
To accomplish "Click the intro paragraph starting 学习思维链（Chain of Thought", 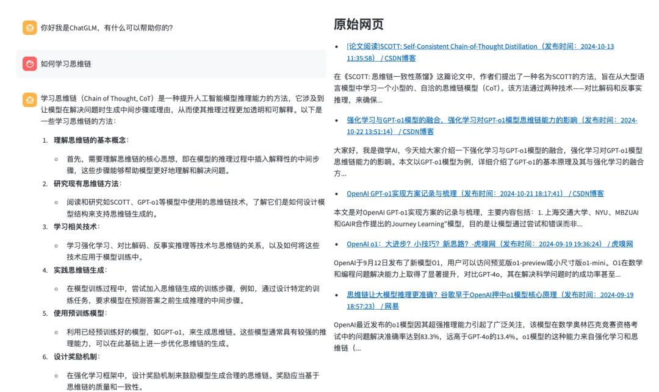I will 182,110.
